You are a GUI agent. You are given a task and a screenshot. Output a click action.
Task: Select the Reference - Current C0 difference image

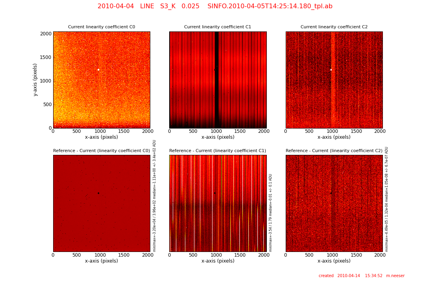(102, 203)
